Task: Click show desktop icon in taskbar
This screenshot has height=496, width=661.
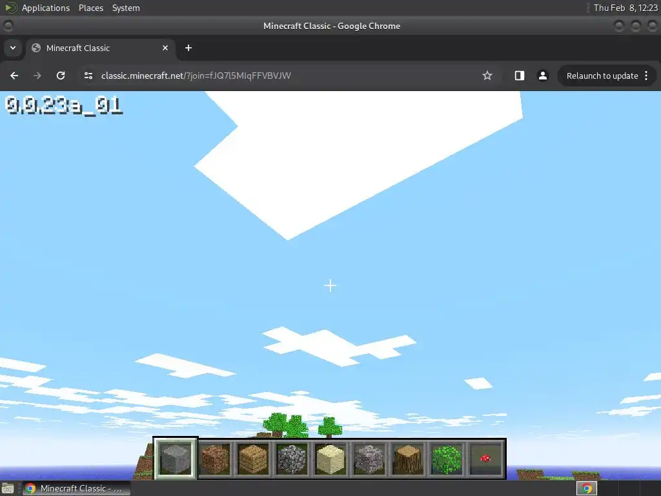Action: pyautogui.click(x=8, y=488)
